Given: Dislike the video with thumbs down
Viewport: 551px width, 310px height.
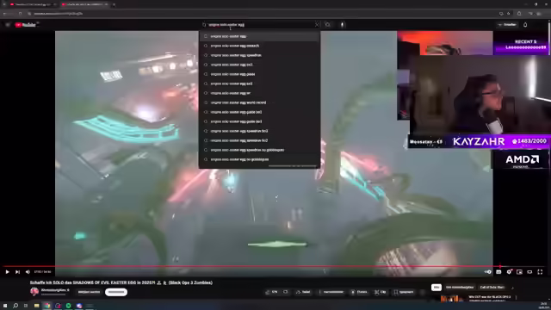Looking at the screenshot, I should (286, 292).
